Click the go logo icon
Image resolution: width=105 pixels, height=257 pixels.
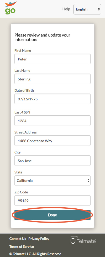[x=10, y=8]
